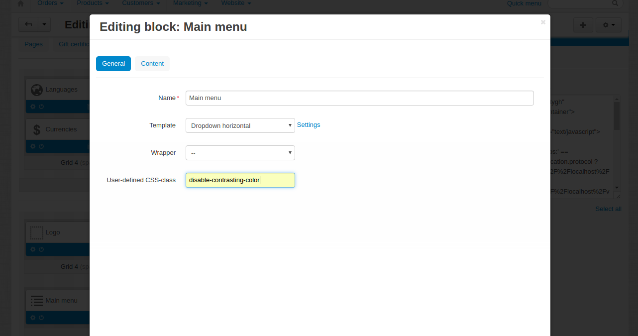This screenshot has height=336, width=638.
Task: Toggle Currencies block power switch
Action: tap(41, 146)
